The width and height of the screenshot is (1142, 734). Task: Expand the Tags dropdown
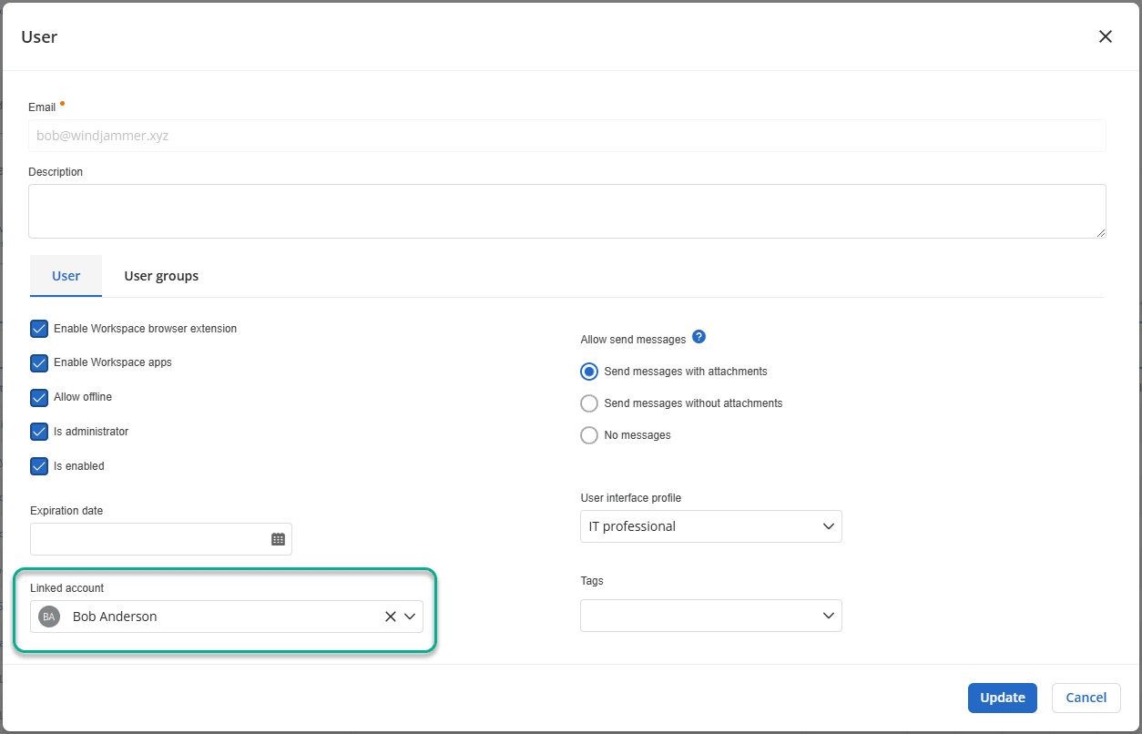tap(710, 616)
